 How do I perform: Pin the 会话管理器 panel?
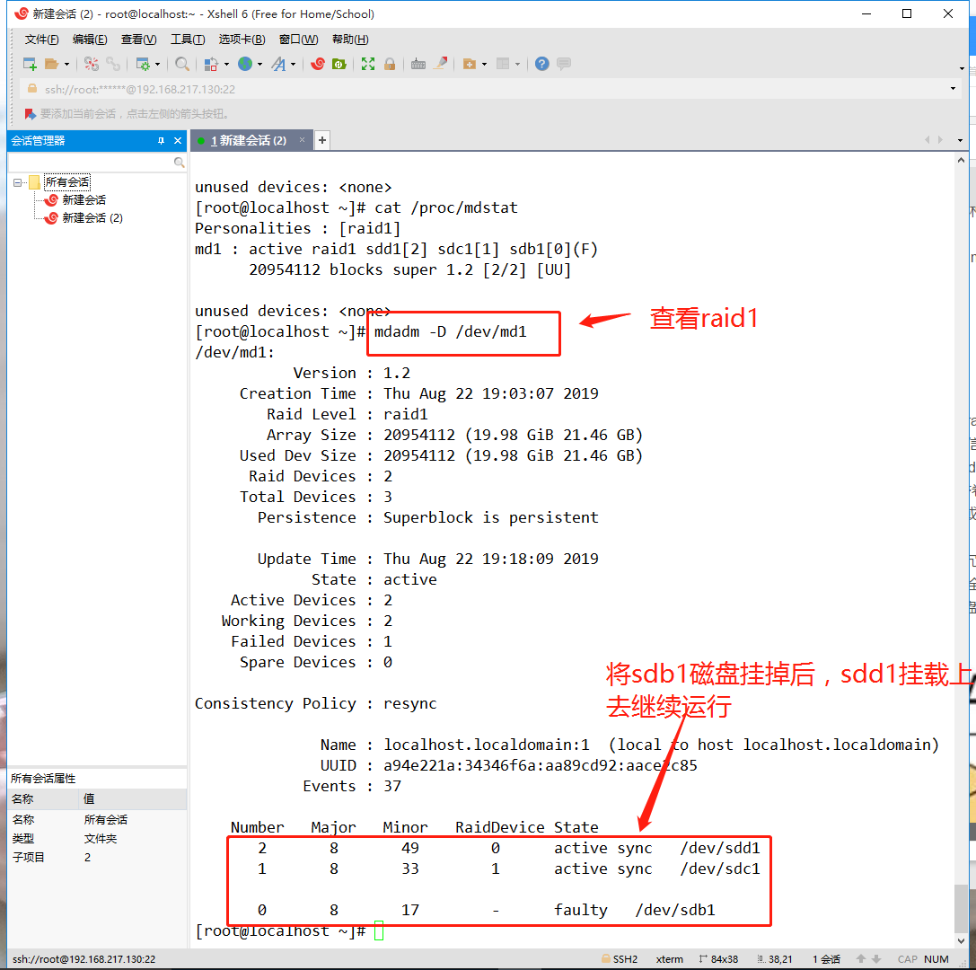[x=161, y=141]
